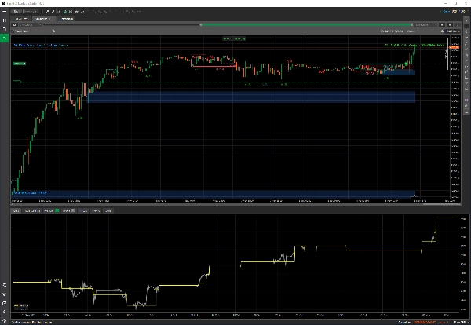The width and height of the screenshot is (471, 325).
Task: Select the green highlighted icon in left sidebar
Action: pyautogui.click(x=4, y=38)
